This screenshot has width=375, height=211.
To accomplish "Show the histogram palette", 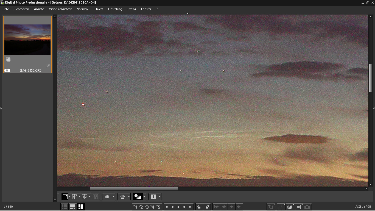I will [289, 207].
